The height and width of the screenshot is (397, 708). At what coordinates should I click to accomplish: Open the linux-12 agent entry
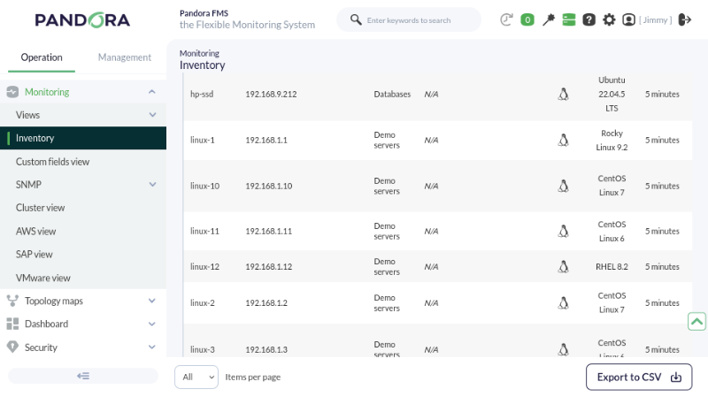pyautogui.click(x=205, y=267)
